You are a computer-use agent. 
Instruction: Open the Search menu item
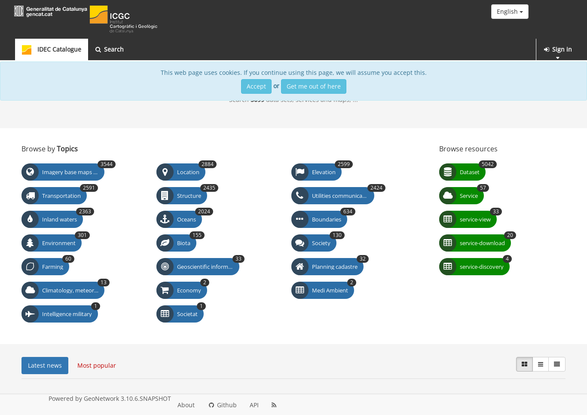click(110, 49)
